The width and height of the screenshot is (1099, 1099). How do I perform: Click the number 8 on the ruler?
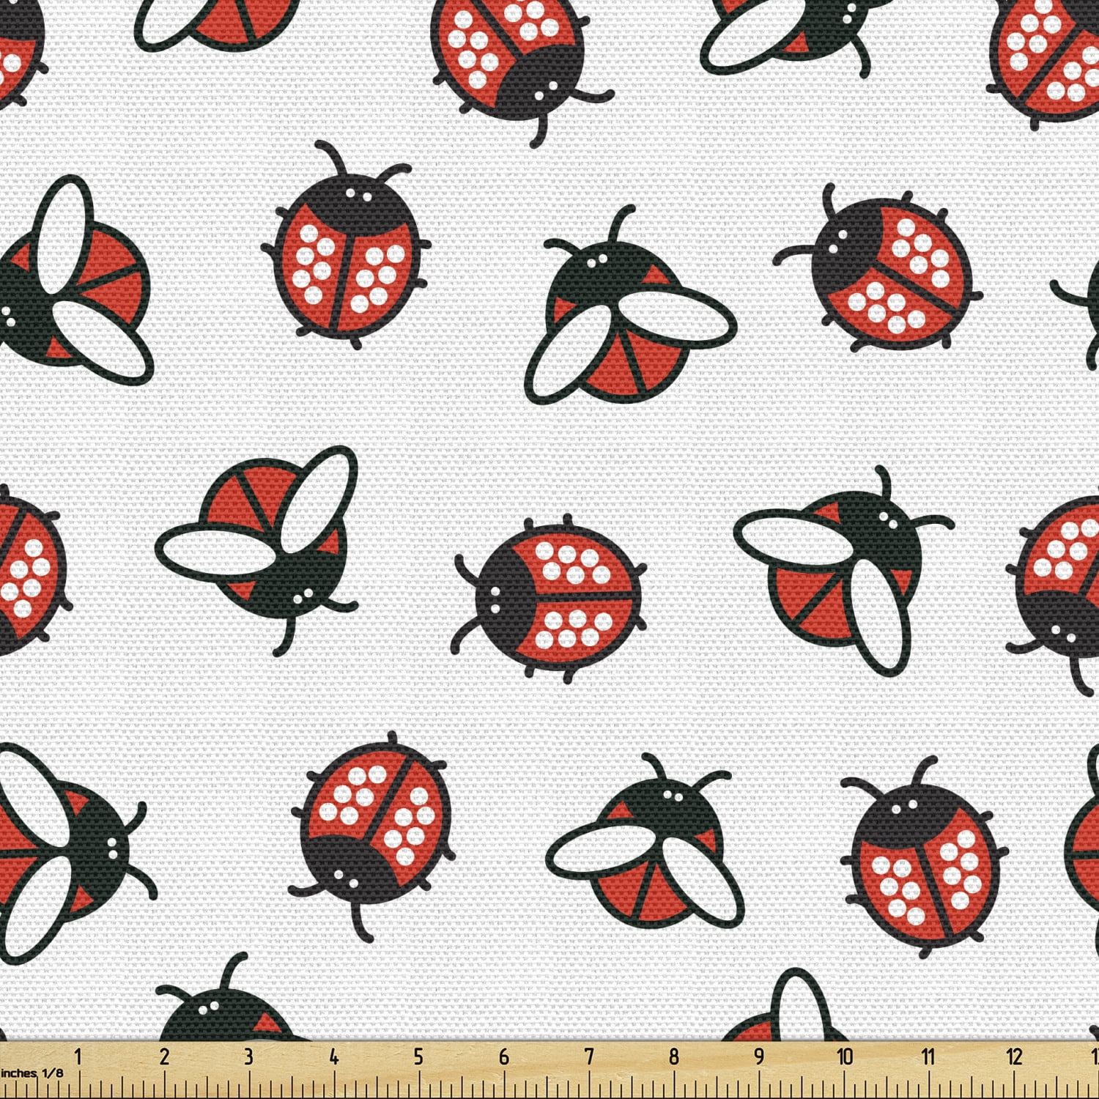tap(673, 1057)
